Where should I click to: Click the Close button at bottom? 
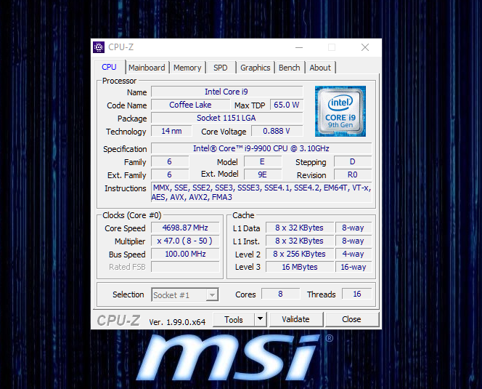[351, 319]
